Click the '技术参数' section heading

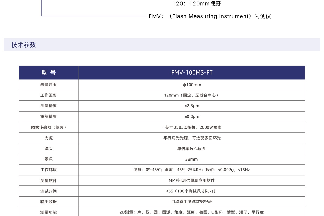click(23, 45)
